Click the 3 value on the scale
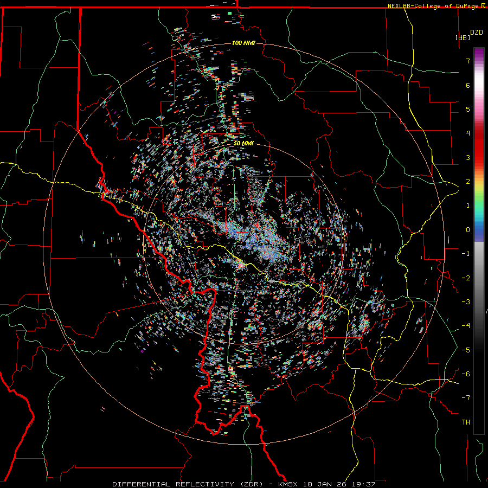Viewport: 488px width, 488px height. (468, 157)
